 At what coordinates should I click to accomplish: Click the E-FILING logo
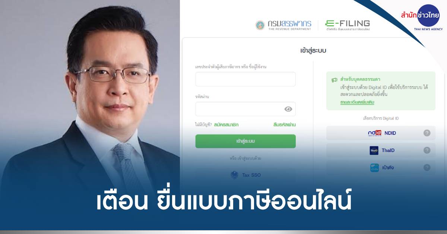pos(347,25)
